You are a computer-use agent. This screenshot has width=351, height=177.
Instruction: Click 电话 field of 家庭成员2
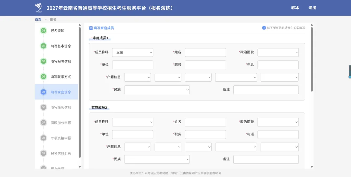(x=278, y=135)
